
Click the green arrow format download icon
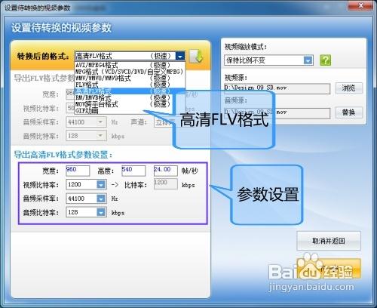pos(196,57)
